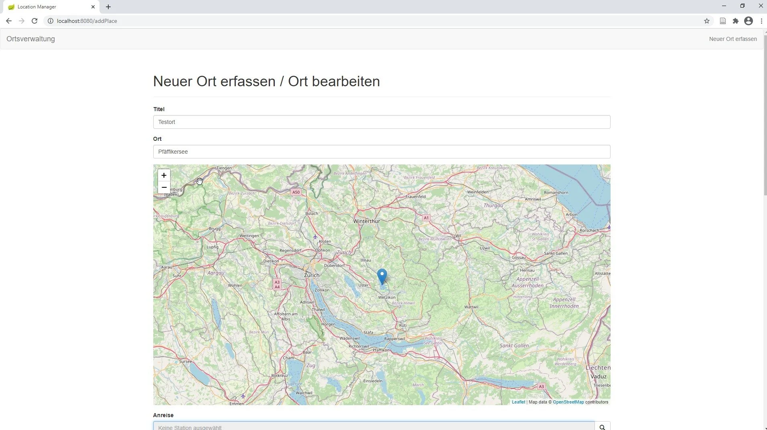Screen dimensions: 767x430
Task: Search for a station with magnifier icon
Action: 602,427
